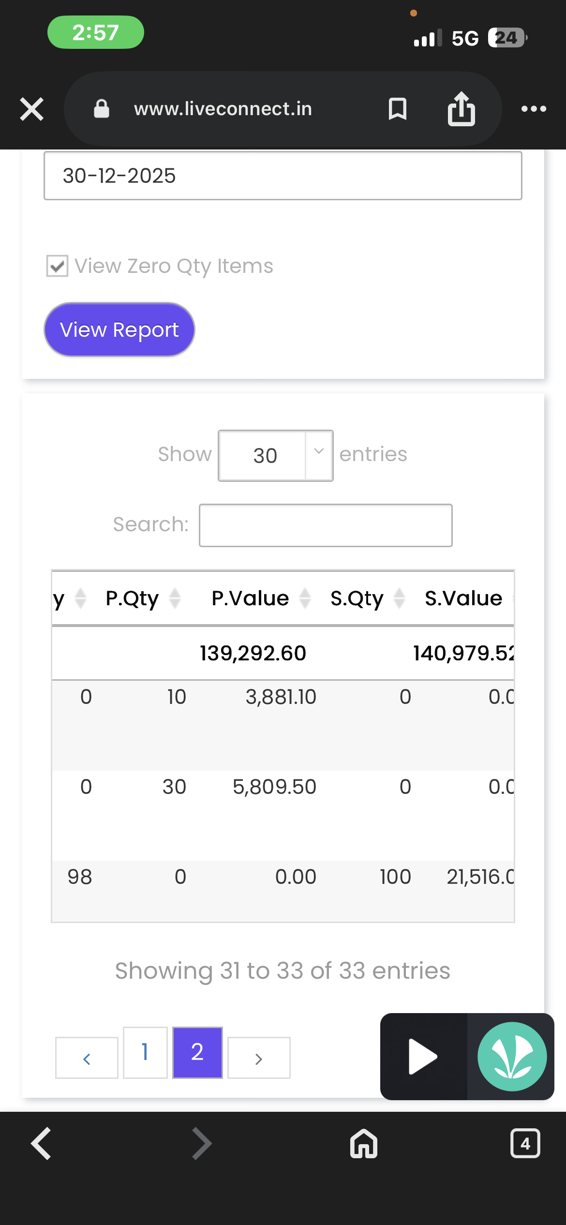566x1225 pixels.
Task: Open the JioSaavn green app icon
Action: click(512, 1056)
